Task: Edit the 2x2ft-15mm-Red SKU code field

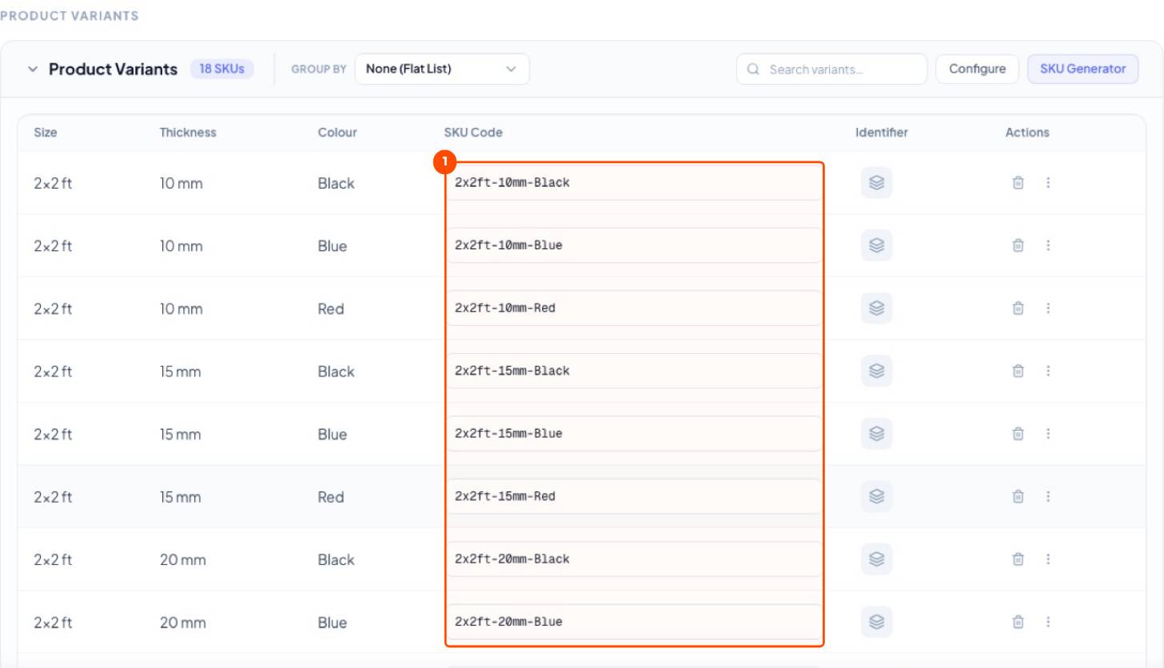Action: point(634,496)
